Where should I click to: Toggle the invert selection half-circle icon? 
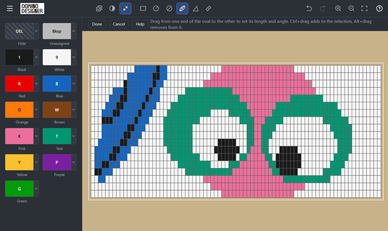(112, 9)
